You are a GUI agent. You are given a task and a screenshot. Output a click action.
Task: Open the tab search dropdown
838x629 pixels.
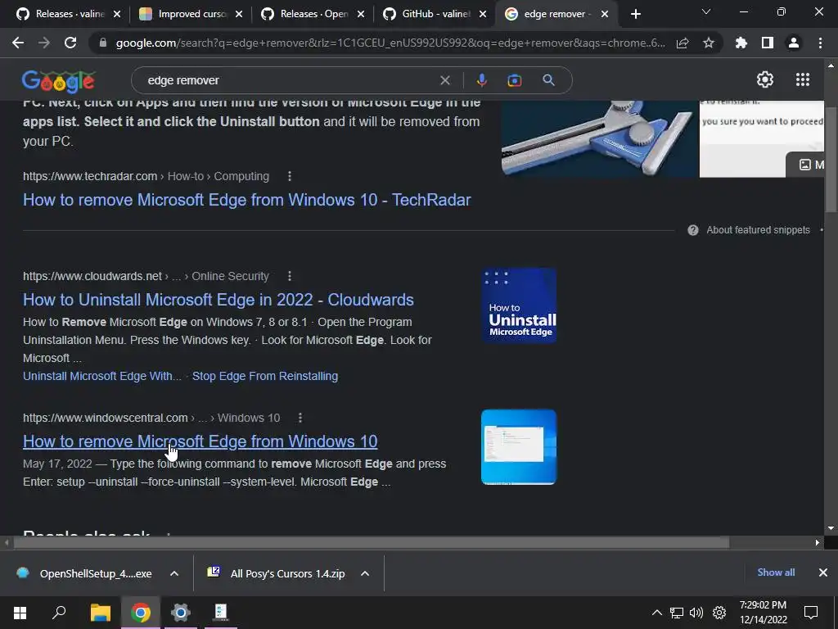point(706,11)
